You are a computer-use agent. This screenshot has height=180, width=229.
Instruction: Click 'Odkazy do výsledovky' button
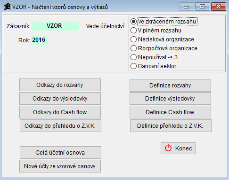click(x=60, y=99)
